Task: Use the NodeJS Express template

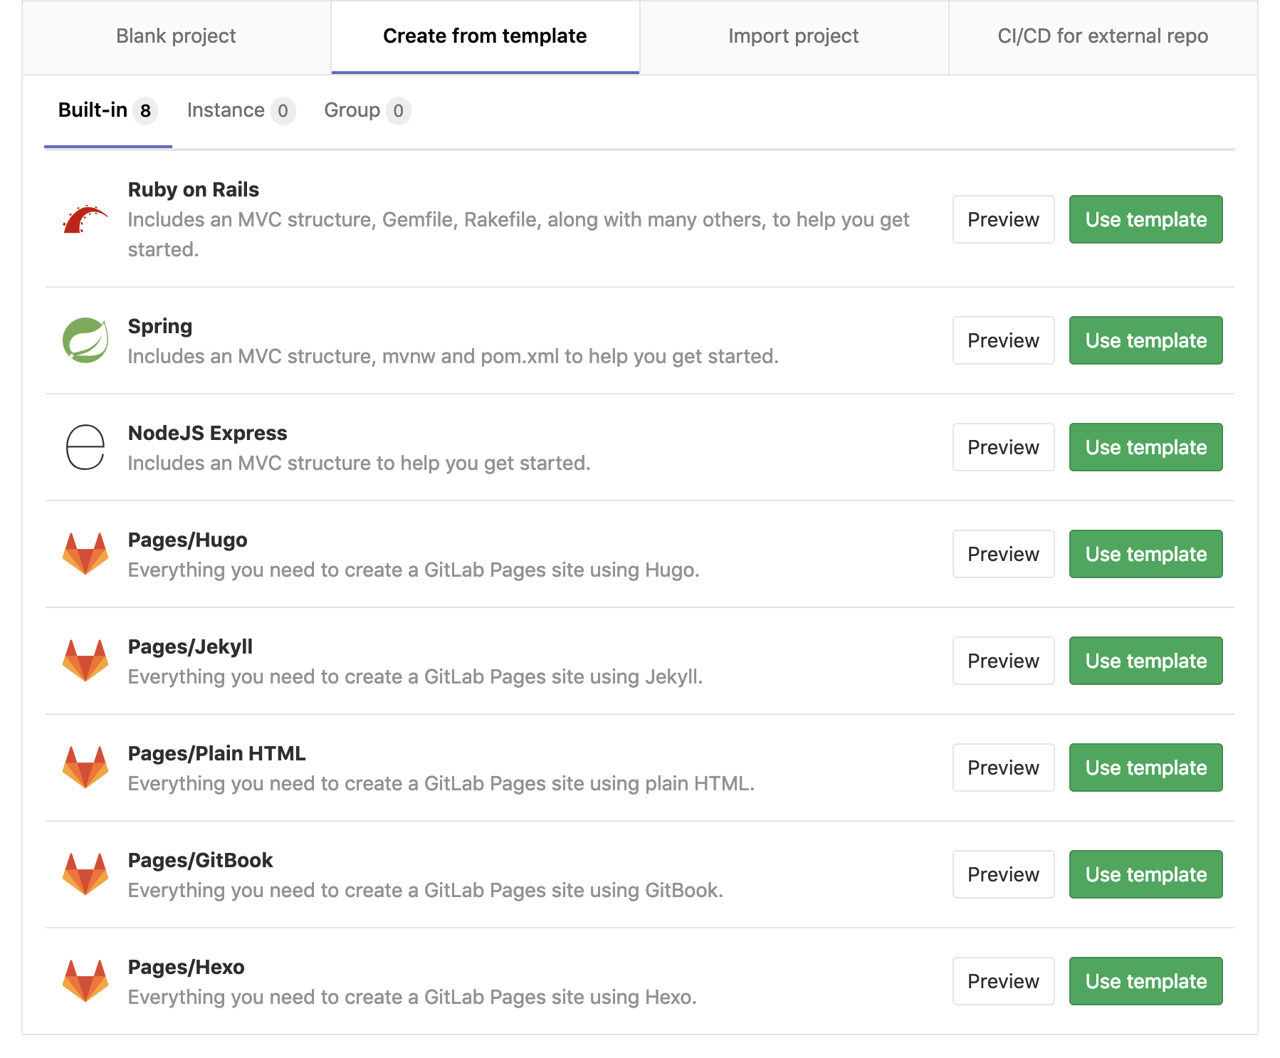Action: [1145, 447]
